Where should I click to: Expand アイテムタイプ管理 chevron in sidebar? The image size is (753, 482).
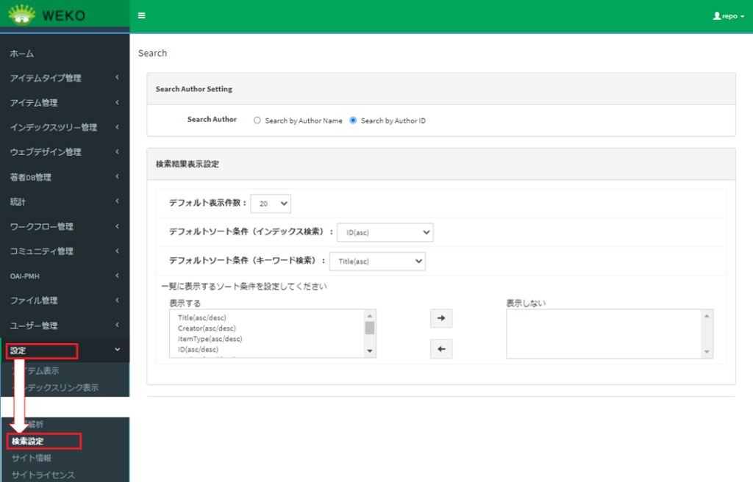coord(118,78)
